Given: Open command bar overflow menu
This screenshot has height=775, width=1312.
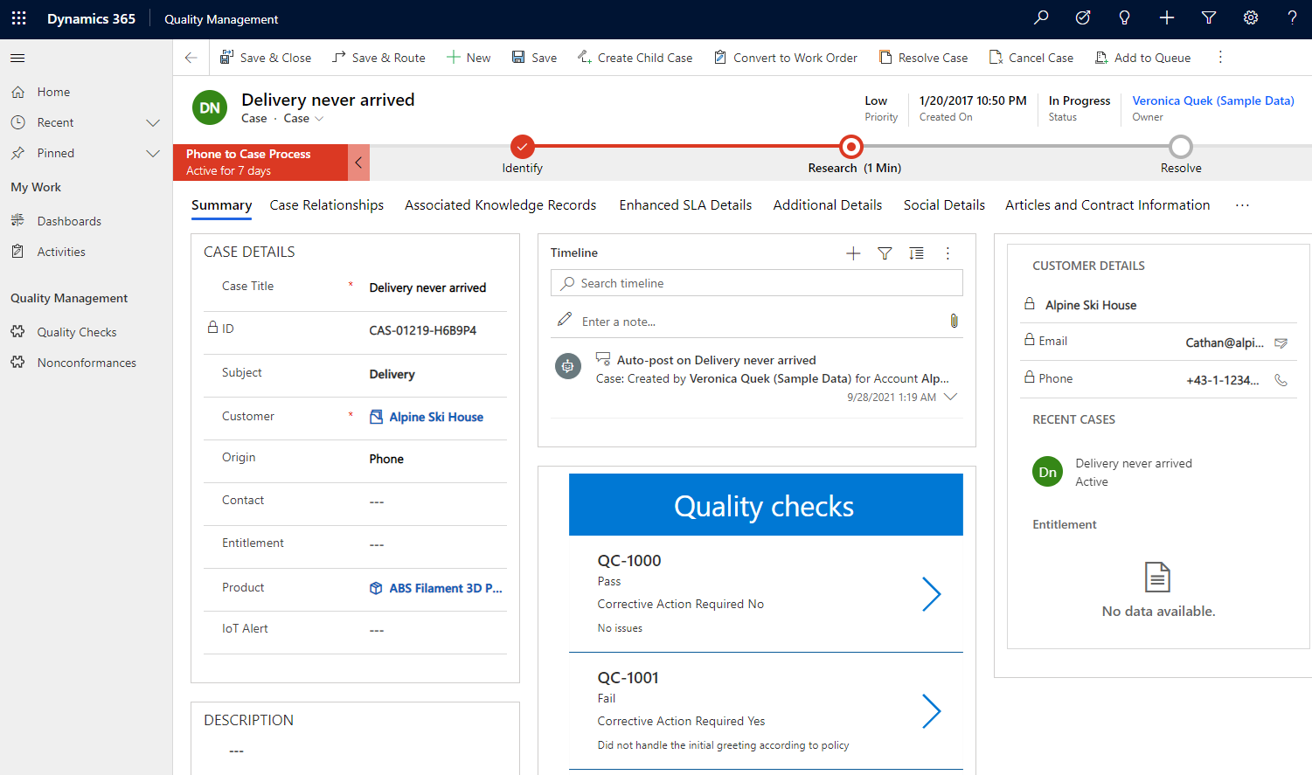Looking at the screenshot, I should tap(1220, 58).
